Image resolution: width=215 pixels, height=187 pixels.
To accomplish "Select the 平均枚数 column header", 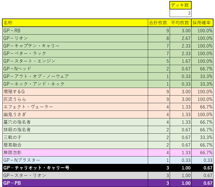I will pyautogui.click(x=181, y=23).
